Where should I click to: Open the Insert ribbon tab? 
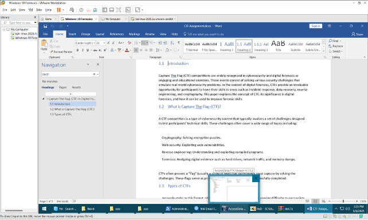click(x=72, y=34)
